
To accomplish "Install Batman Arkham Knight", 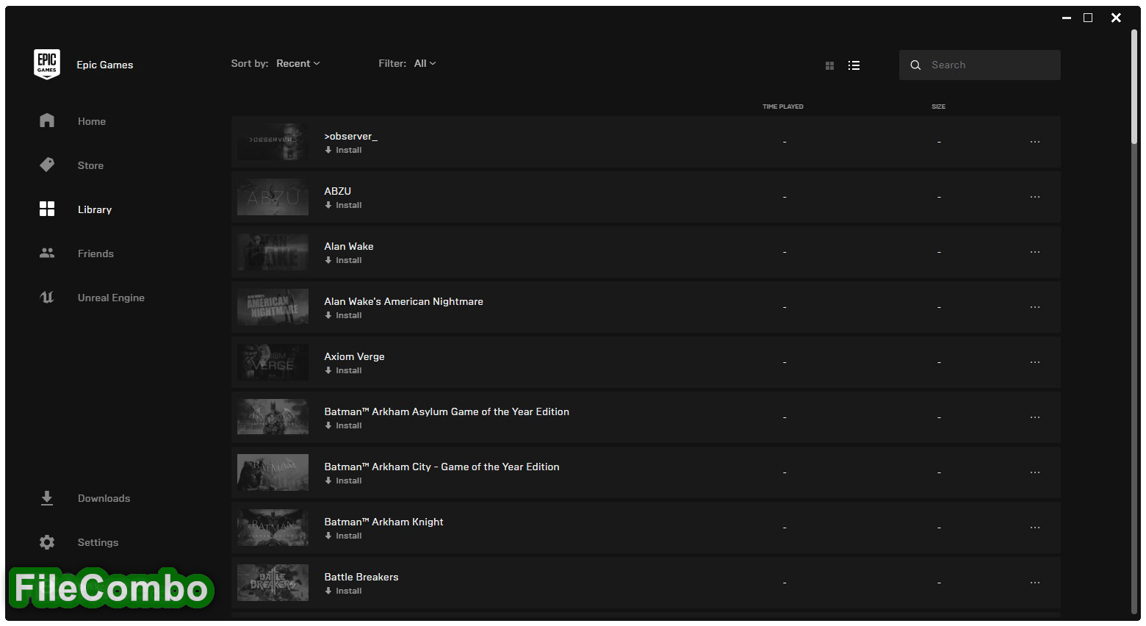I will pyautogui.click(x=343, y=536).
